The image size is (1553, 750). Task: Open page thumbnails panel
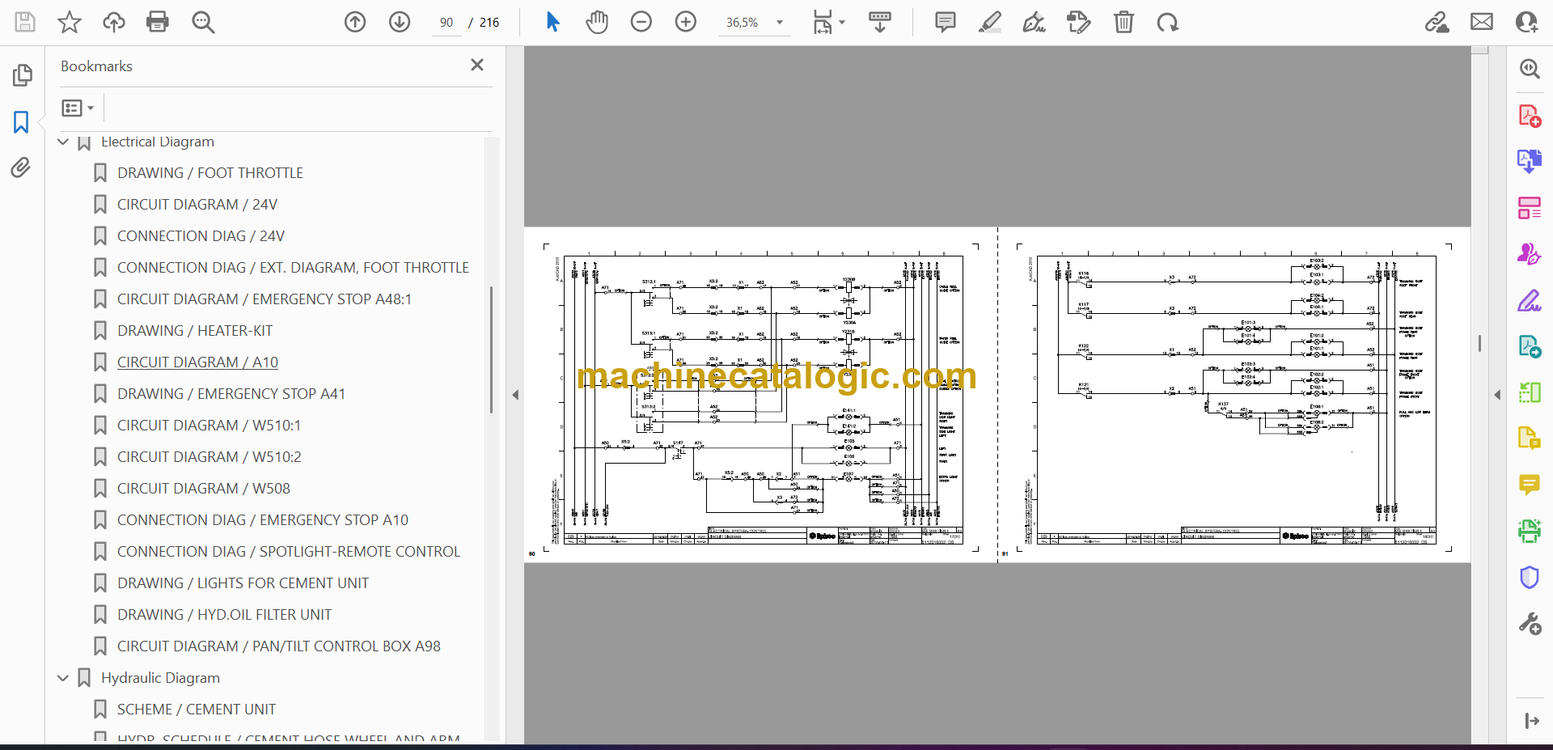(22, 75)
